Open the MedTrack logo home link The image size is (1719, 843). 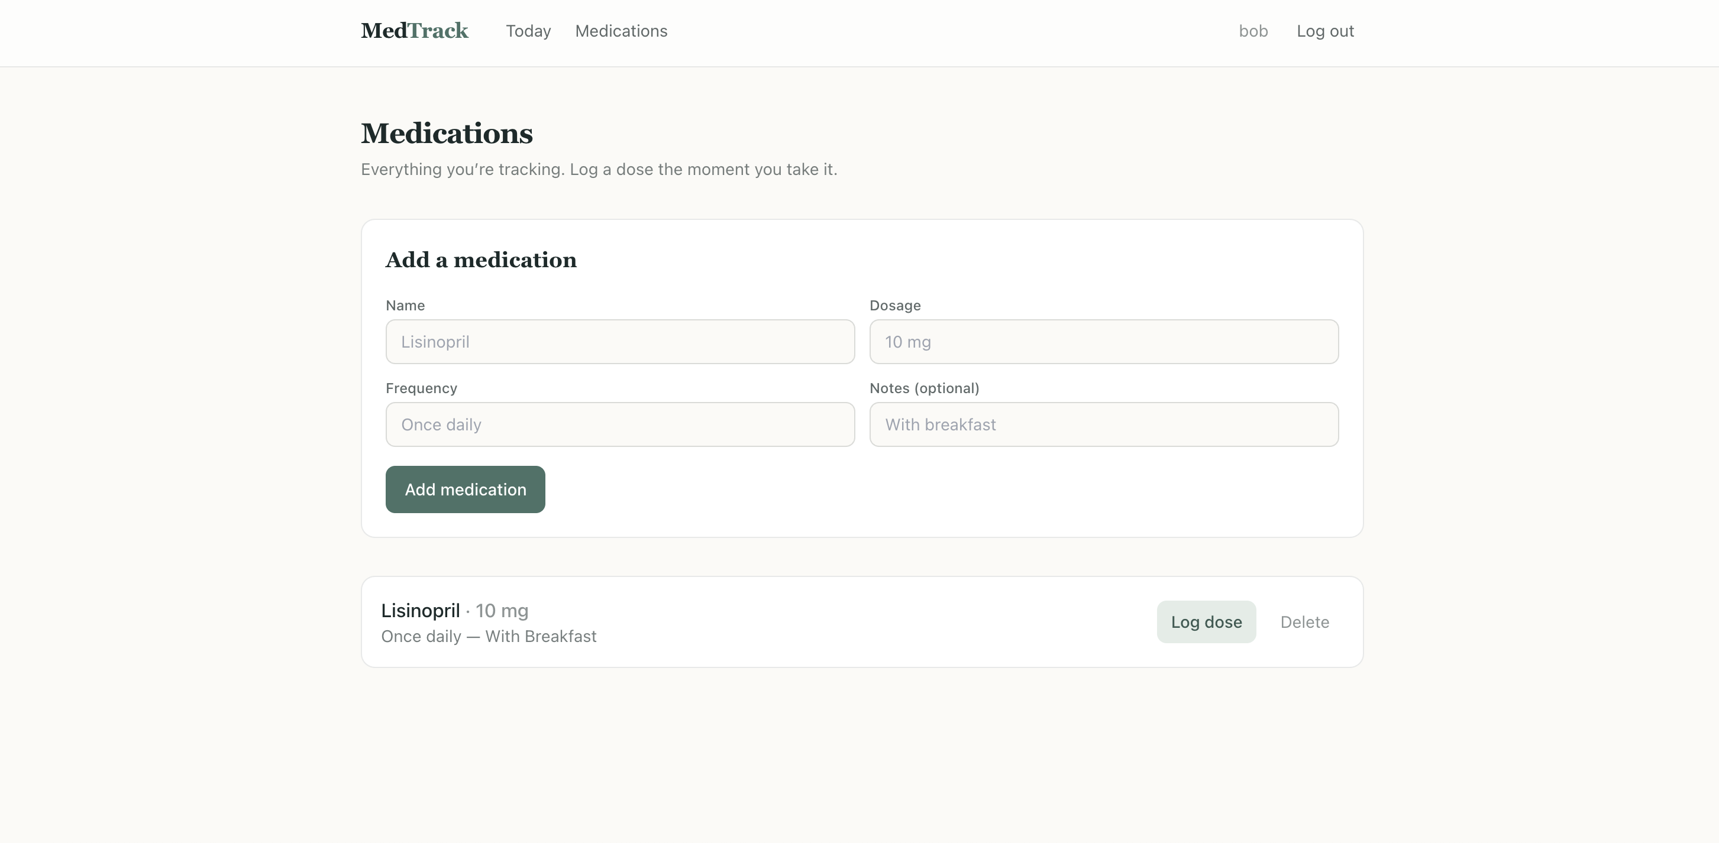[x=415, y=31]
